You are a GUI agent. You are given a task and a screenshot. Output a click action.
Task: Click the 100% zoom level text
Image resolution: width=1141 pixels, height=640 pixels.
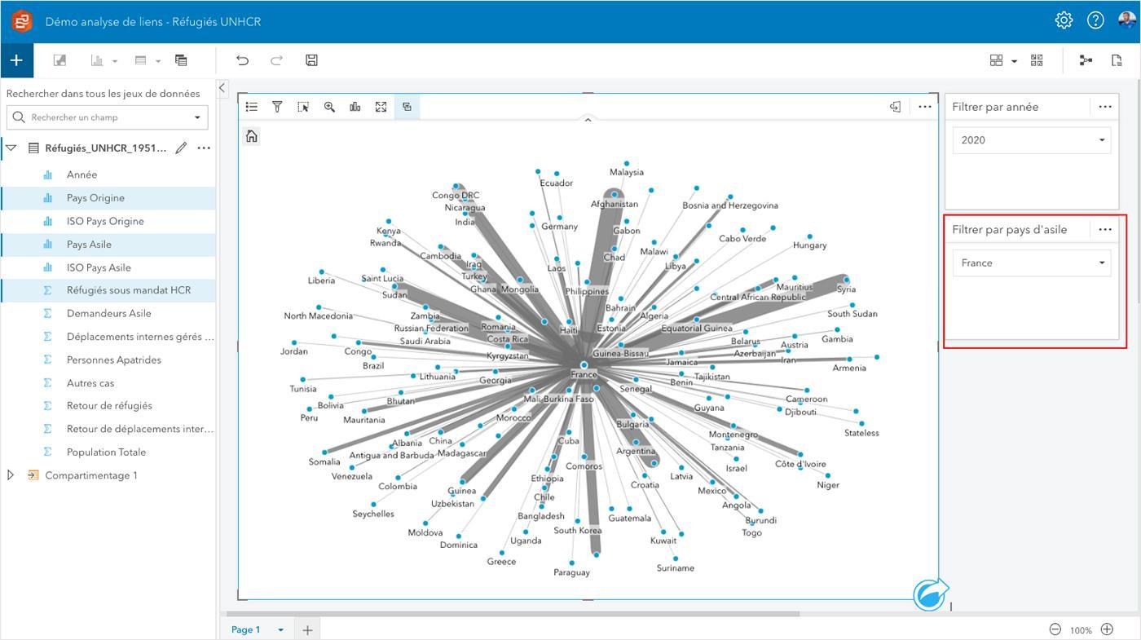(x=1081, y=630)
